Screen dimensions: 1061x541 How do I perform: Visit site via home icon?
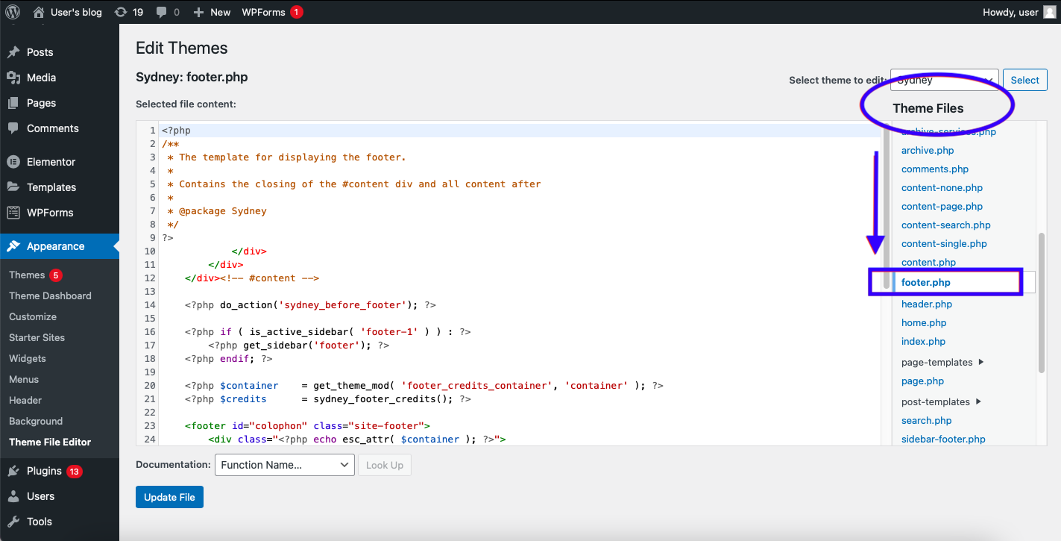coord(39,12)
